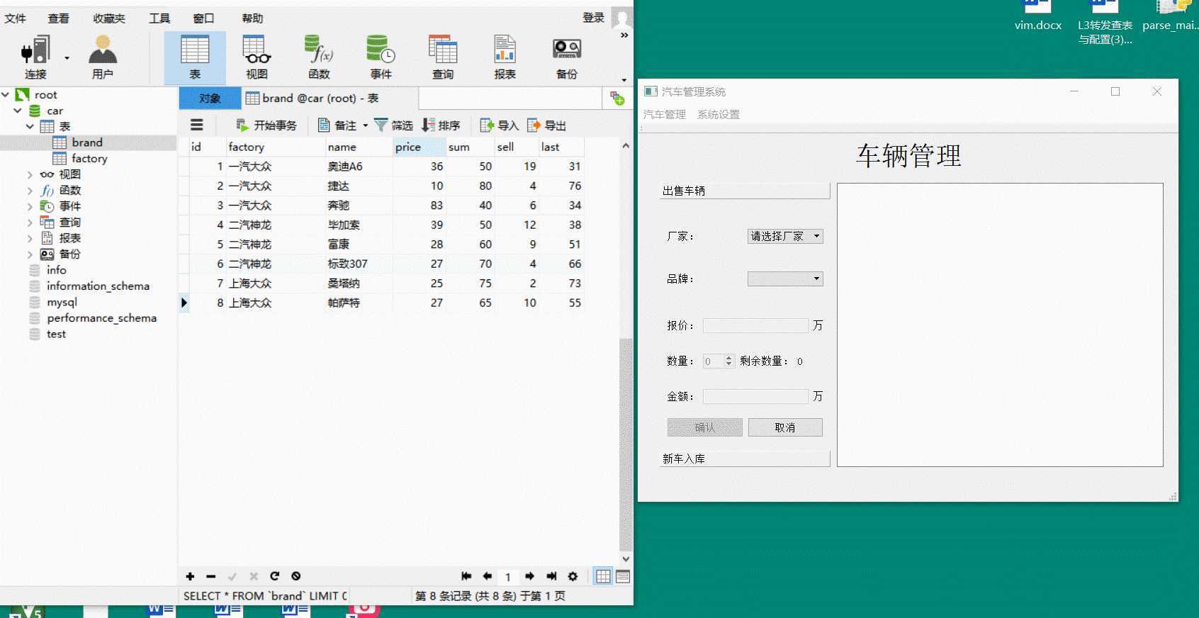Open the 新车入库 section
The height and width of the screenshot is (618, 1199).
pos(745,459)
